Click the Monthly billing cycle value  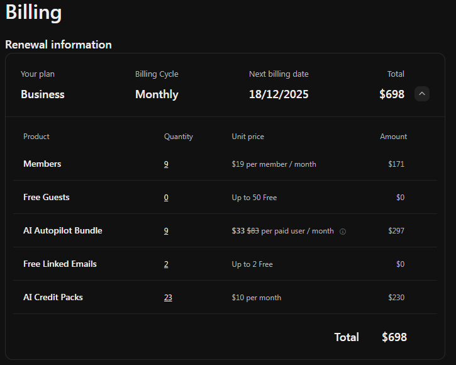157,94
